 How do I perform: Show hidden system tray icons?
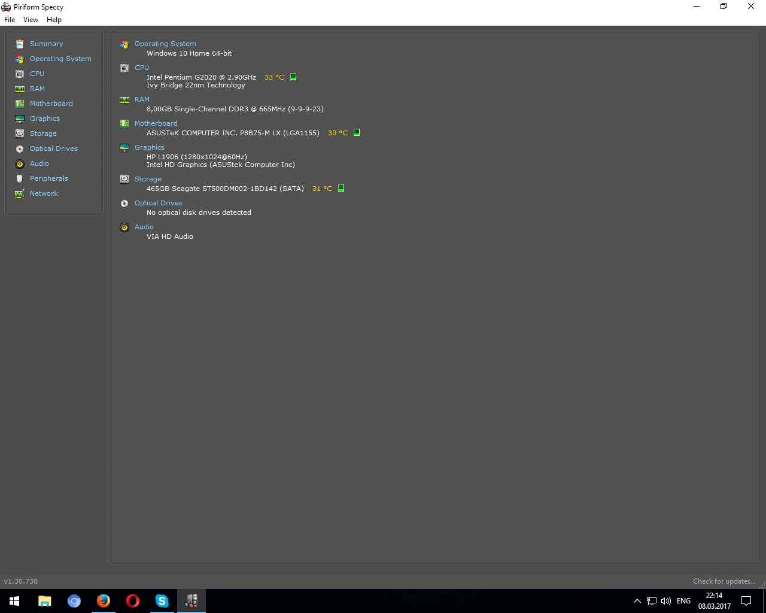(637, 601)
